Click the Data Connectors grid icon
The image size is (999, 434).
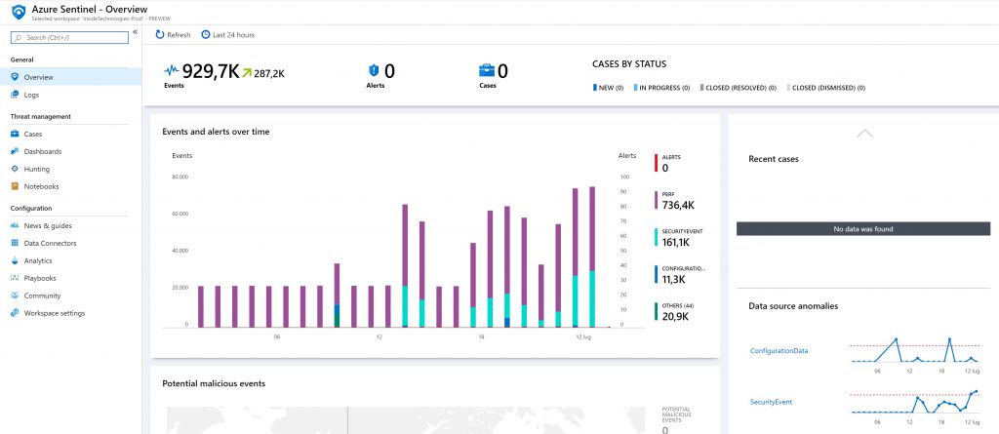[15, 244]
